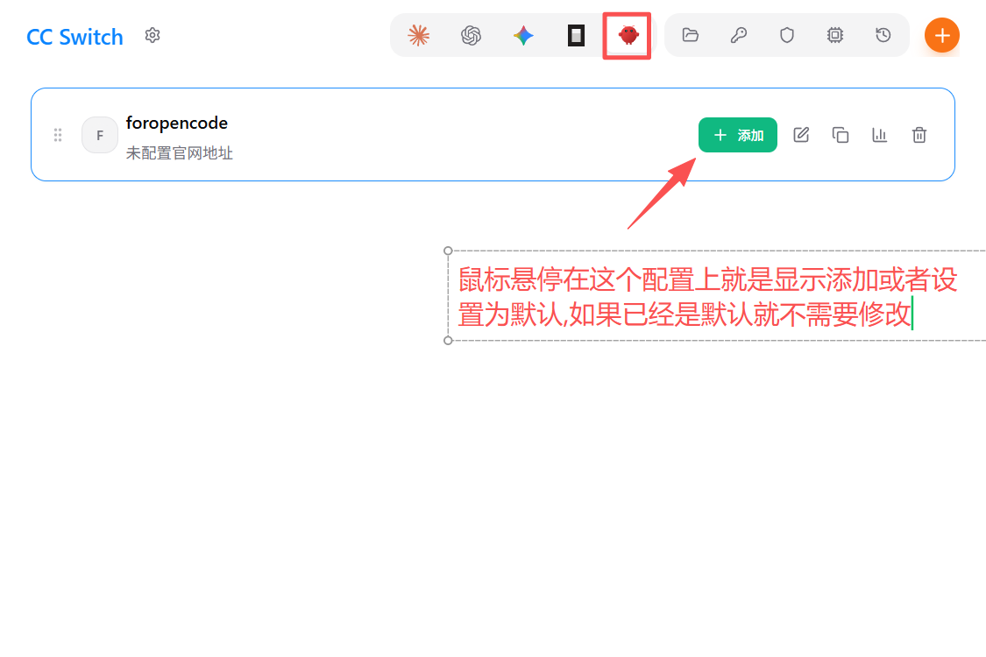
Task: Open the chip processor icon panel
Action: pyautogui.click(x=835, y=35)
